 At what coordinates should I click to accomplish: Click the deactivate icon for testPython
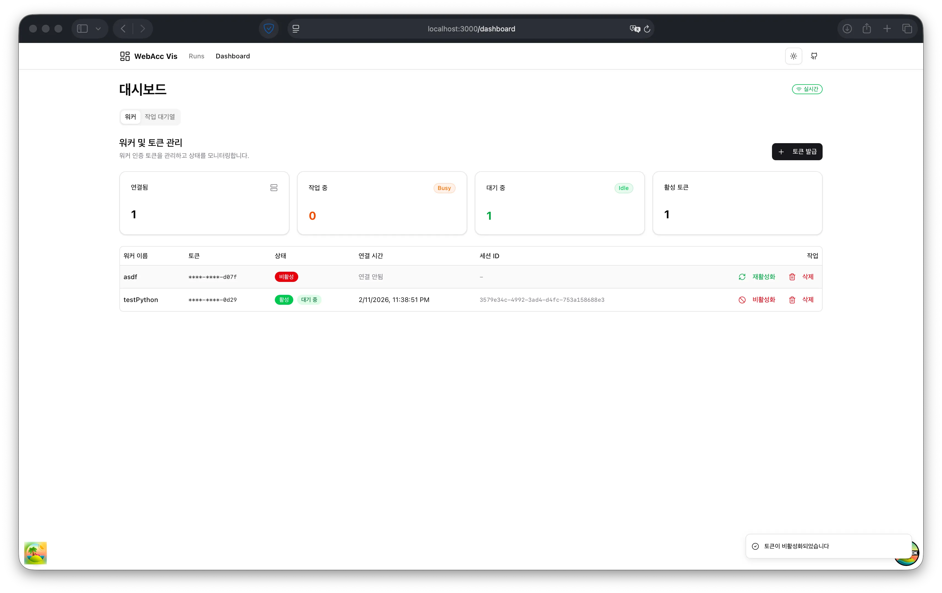click(x=742, y=300)
